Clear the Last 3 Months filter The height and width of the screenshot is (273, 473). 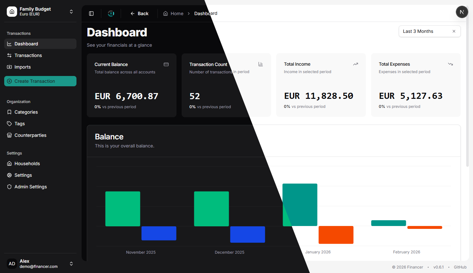point(454,31)
